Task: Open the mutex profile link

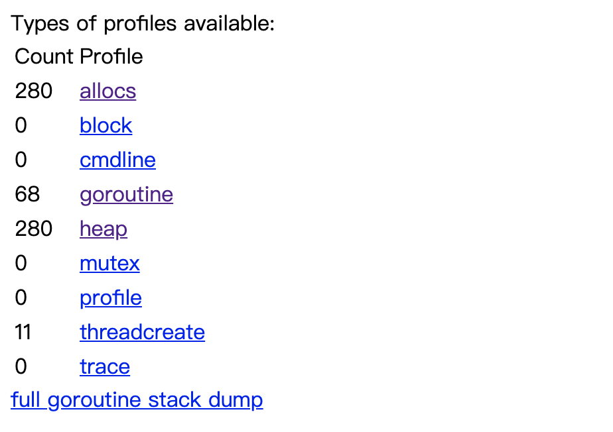Action: click(109, 263)
